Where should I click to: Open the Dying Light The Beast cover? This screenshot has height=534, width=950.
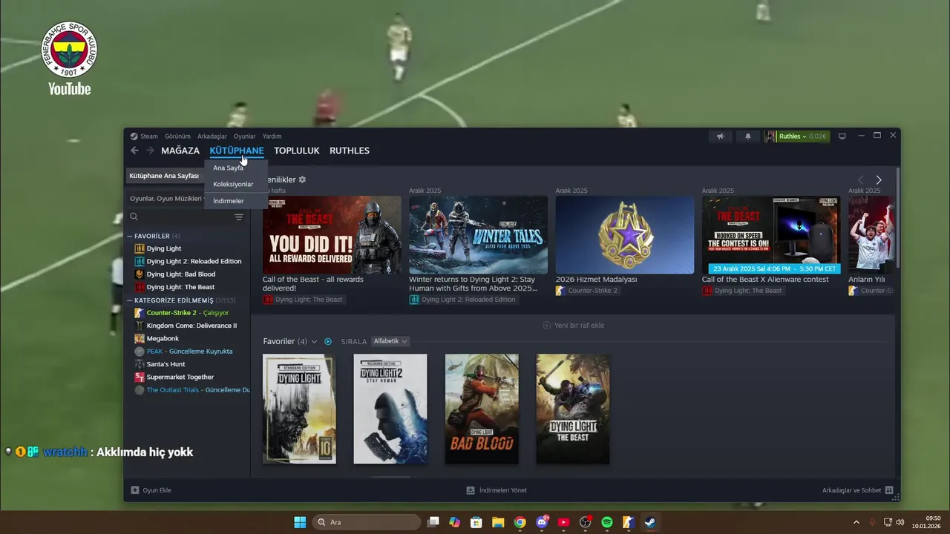click(573, 409)
